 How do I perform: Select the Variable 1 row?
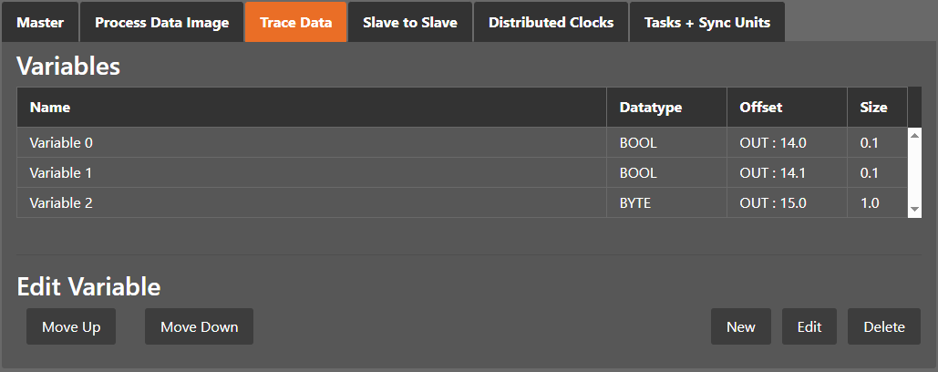click(x=310, y=173)
